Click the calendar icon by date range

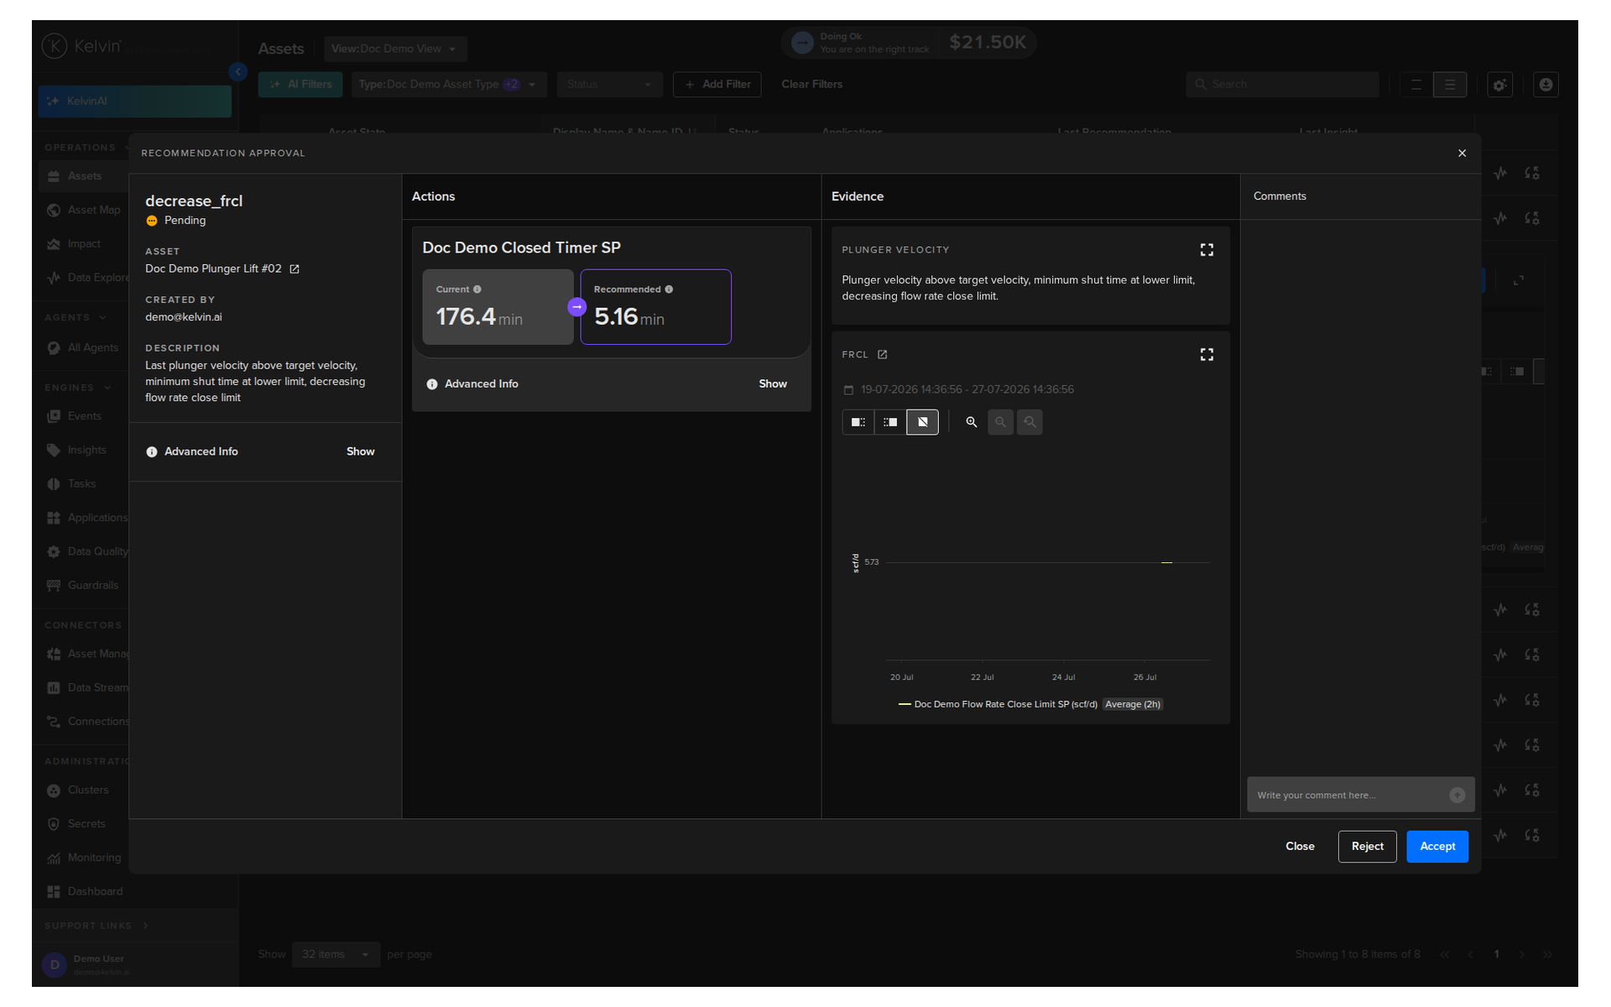point(848,390)
